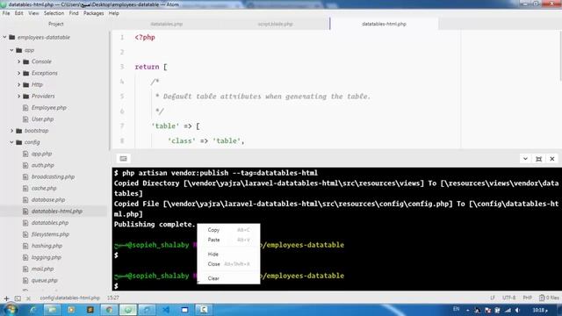Click the terminal keyboard input icon
Viewport: 562px width, 316px height.
point(123,158)
